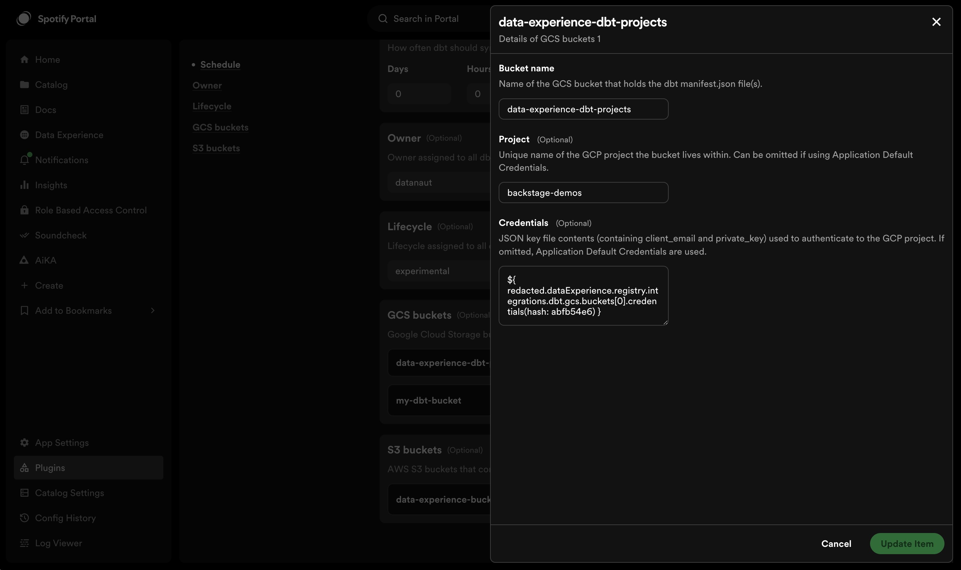Click the Update Item button
Viewport: 961px width, 570px height.
pyautogui.click(x=907, y=544)
